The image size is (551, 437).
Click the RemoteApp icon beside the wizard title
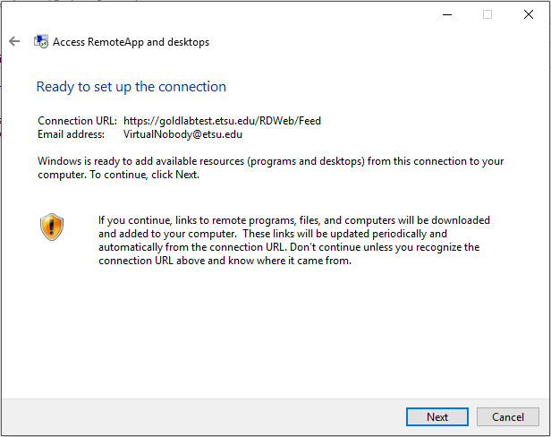point(41,41)
